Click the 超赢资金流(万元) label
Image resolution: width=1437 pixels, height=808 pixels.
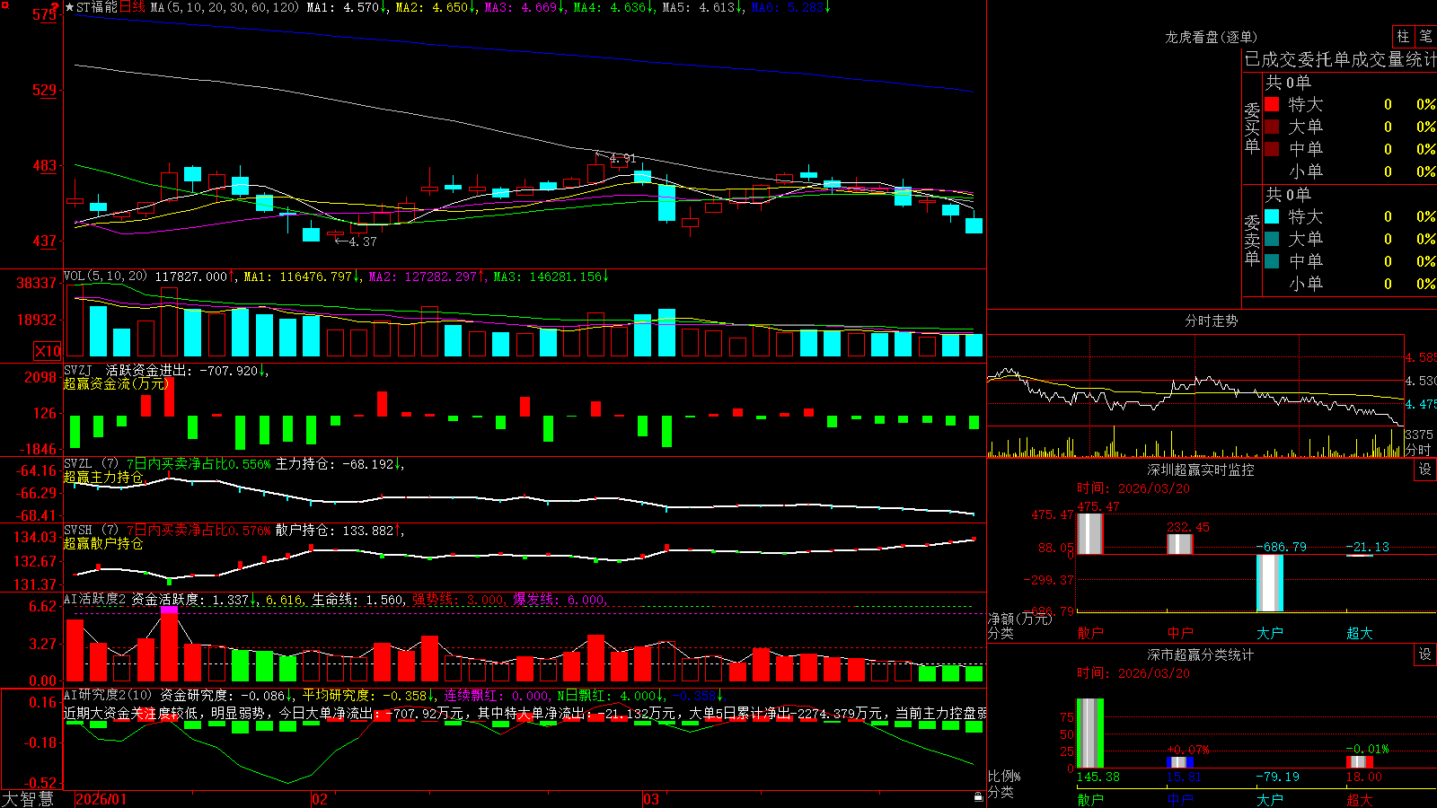coord(116,383)
